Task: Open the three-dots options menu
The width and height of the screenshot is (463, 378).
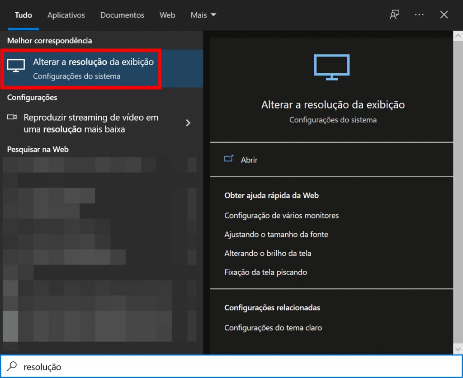Action: (x=419, y=15)
